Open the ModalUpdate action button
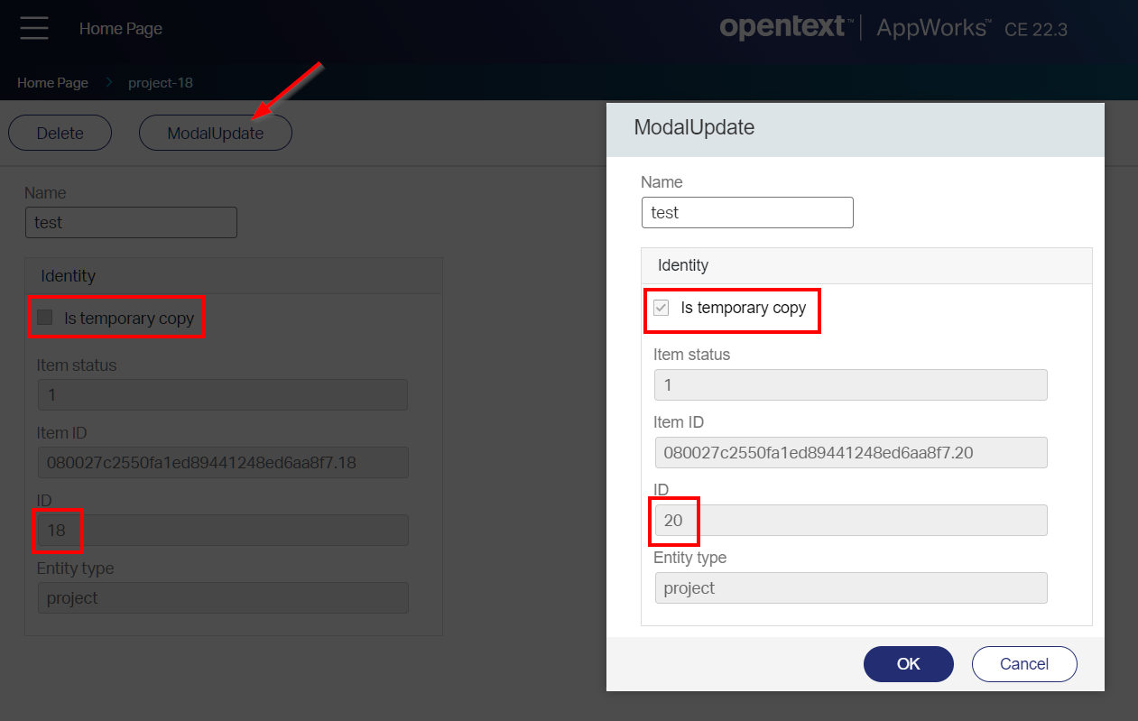 click(x=215, y=134)
